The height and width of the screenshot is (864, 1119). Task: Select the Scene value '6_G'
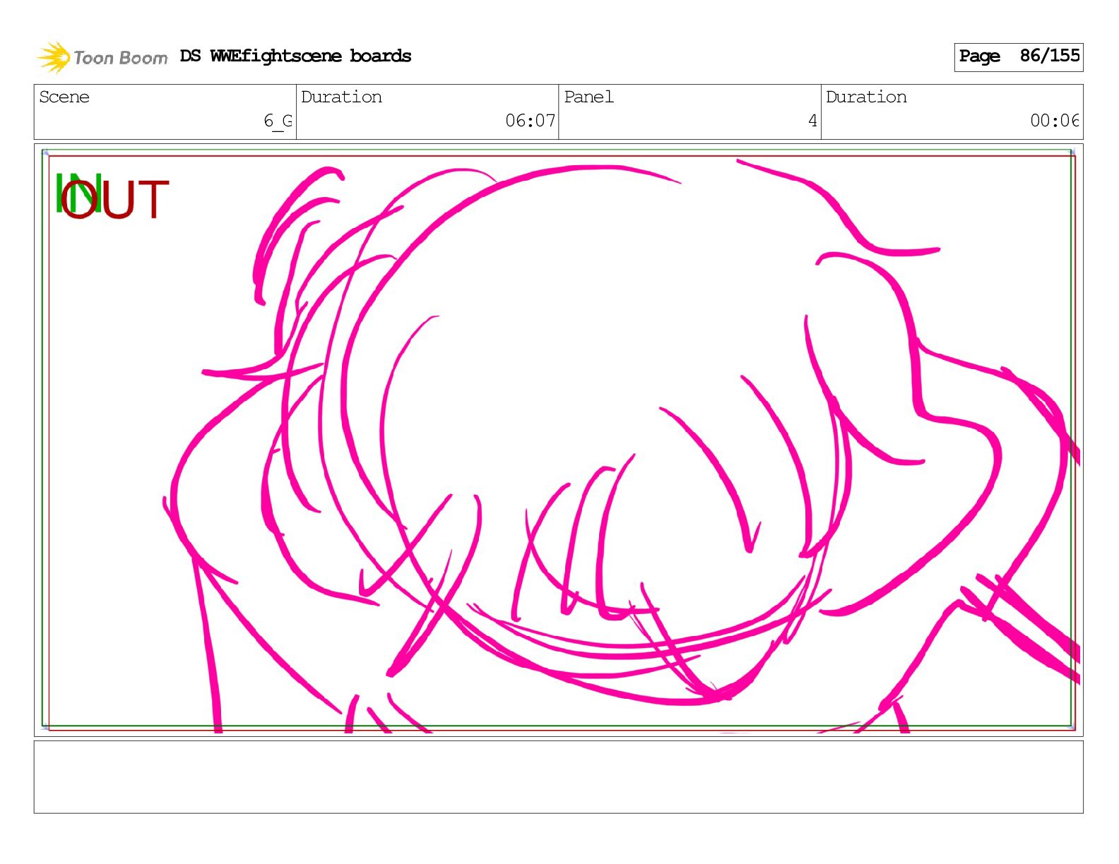click(x=278, y=121)
